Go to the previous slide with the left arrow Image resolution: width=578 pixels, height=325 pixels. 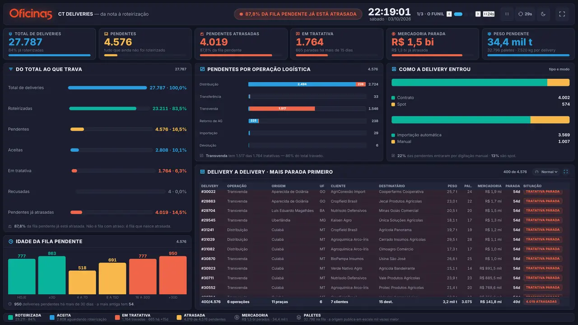click(x=449, y=14)
